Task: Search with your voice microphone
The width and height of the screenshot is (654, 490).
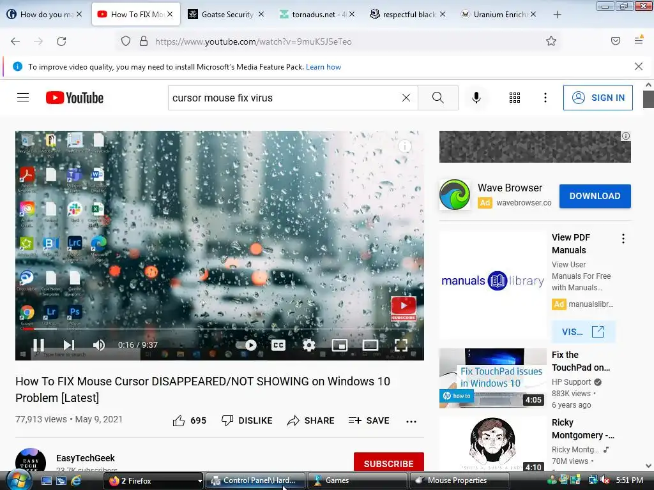Action: coord(476,98)
